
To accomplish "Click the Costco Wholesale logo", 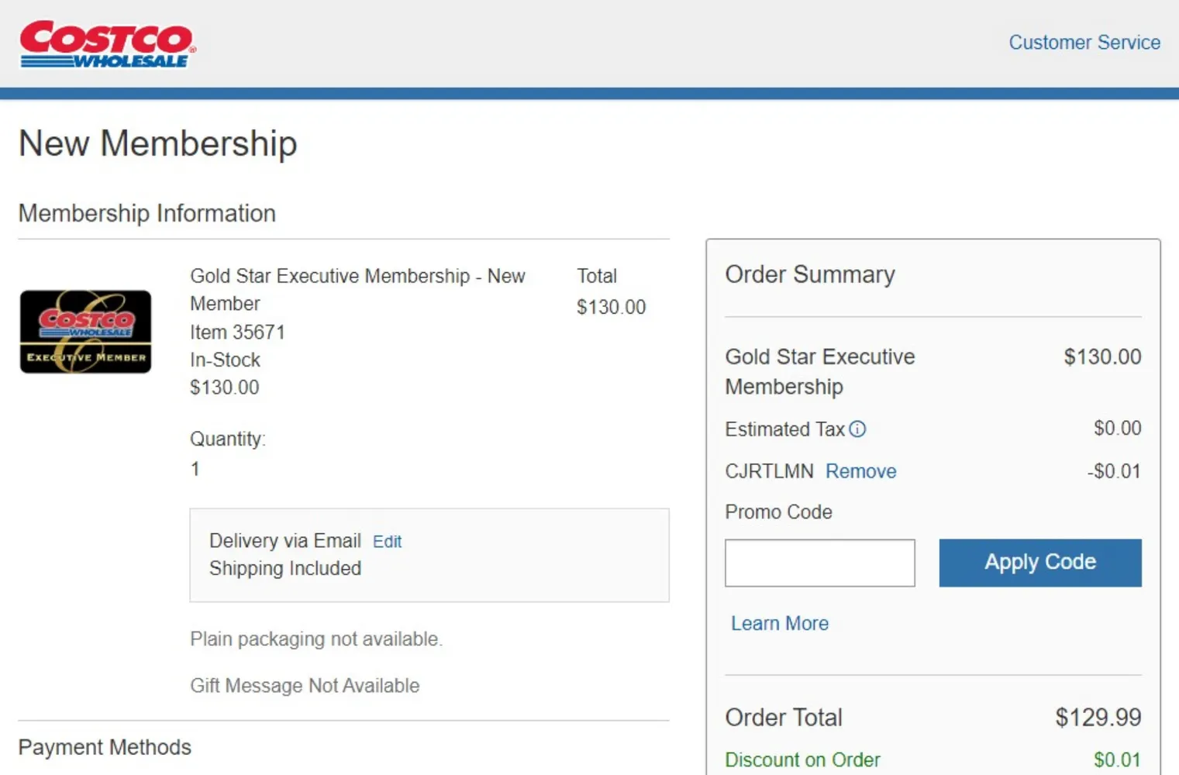I will (x=108, y=44).
